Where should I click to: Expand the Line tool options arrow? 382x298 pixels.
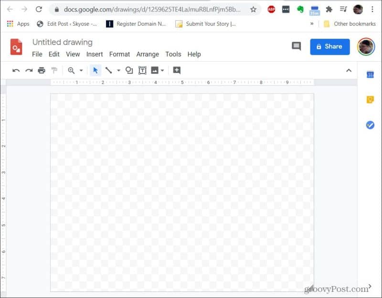[x=118, y=70]
